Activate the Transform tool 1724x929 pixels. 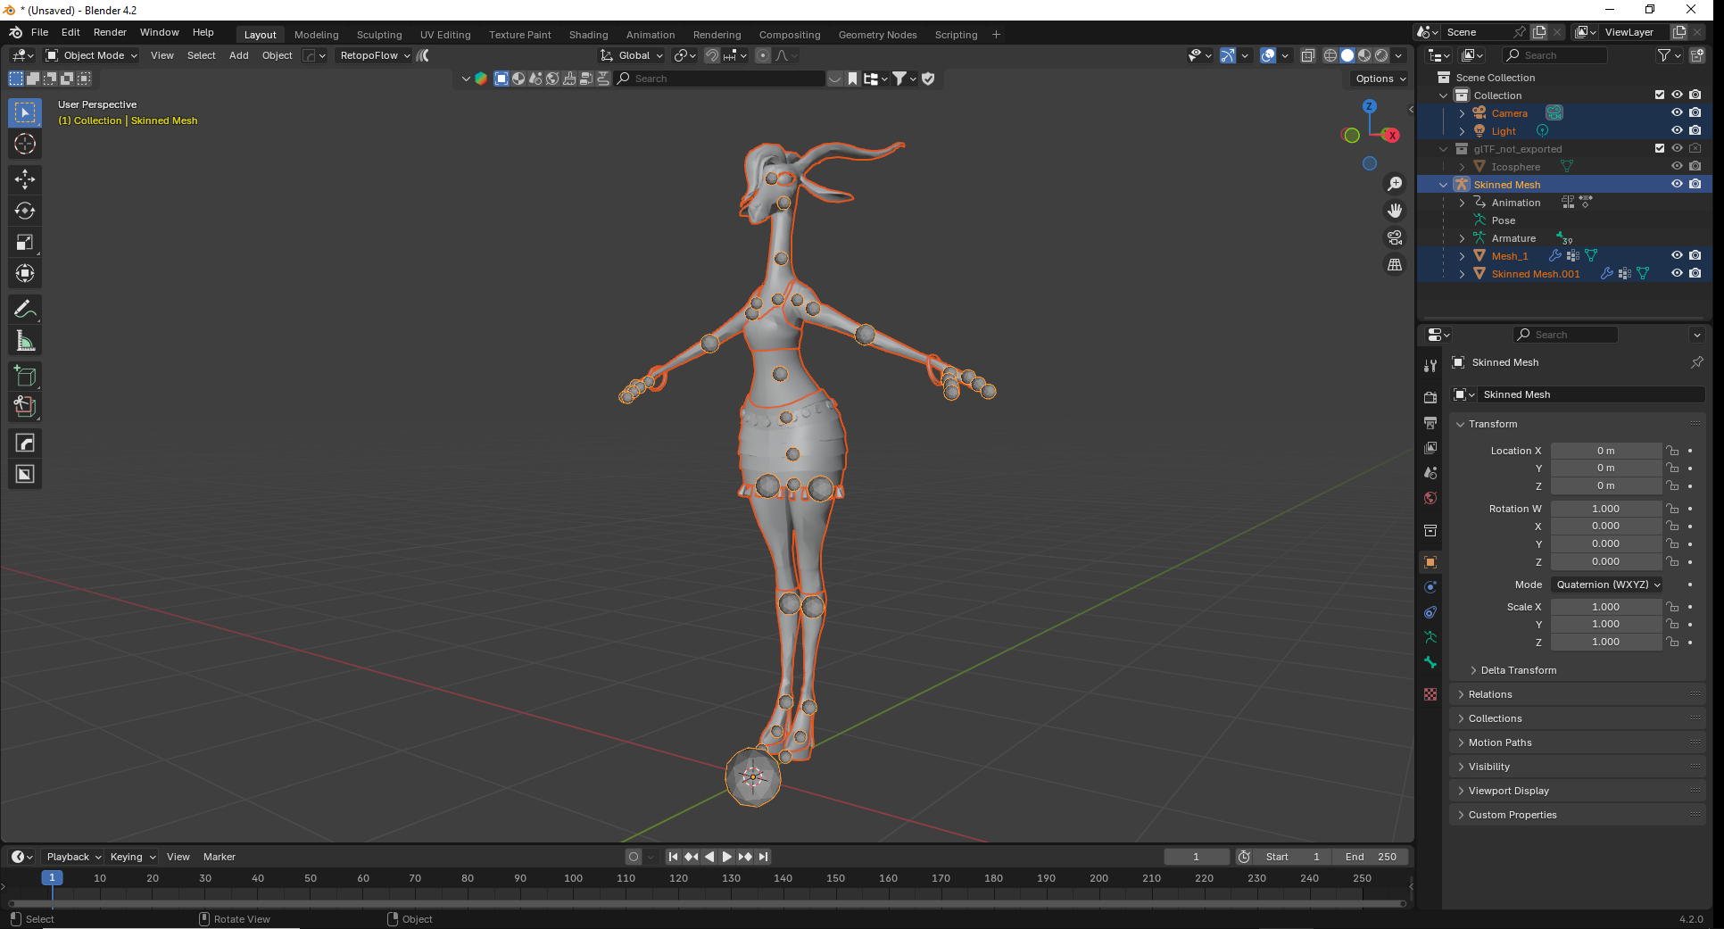[x=25, y=273]
